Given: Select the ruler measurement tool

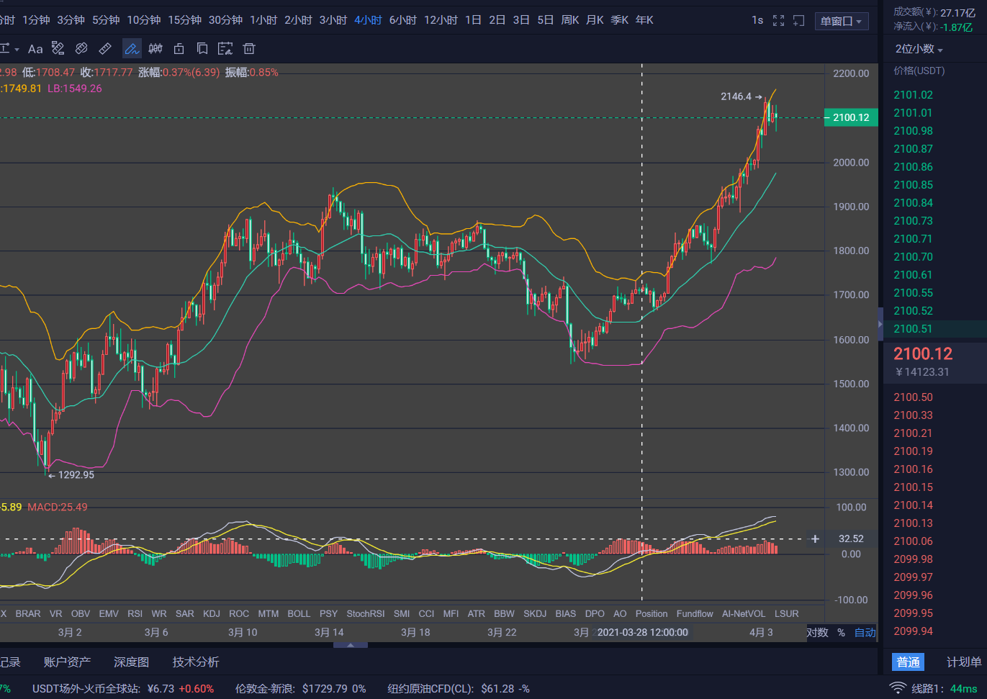Looking at the screenshot, I should click(x=104, y=48).
